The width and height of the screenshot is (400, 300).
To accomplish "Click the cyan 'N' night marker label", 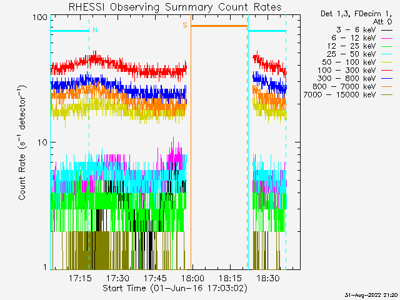I will pos(95,30).
